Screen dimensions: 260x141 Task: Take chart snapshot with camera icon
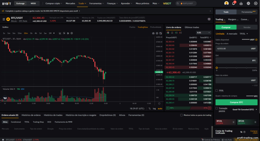153,33
